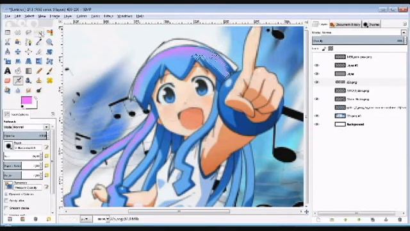Toggle eye icon on layer just above Background
The height and width of the screenshot is (231, 410).
click(316, 116)
